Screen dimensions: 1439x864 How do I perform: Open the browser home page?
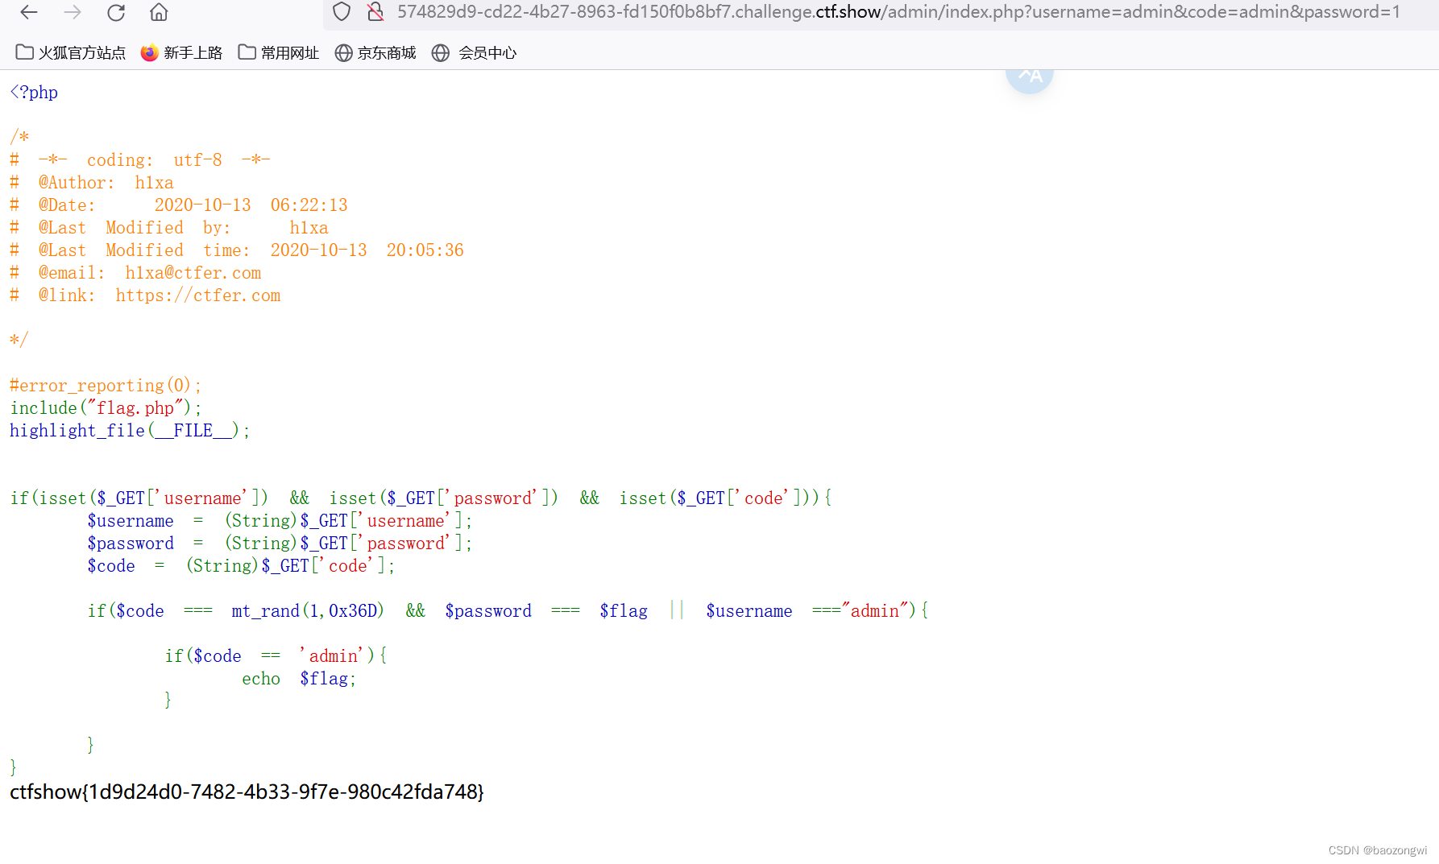[158, 12]
